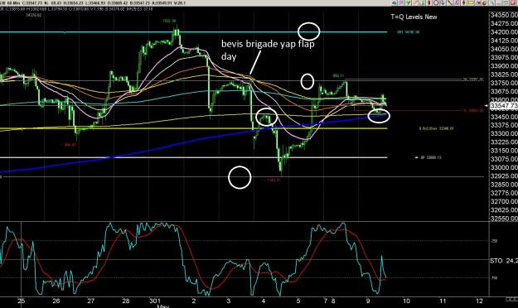Select the 'RollOver 33348.61' level label

click(x=437, y=128)
